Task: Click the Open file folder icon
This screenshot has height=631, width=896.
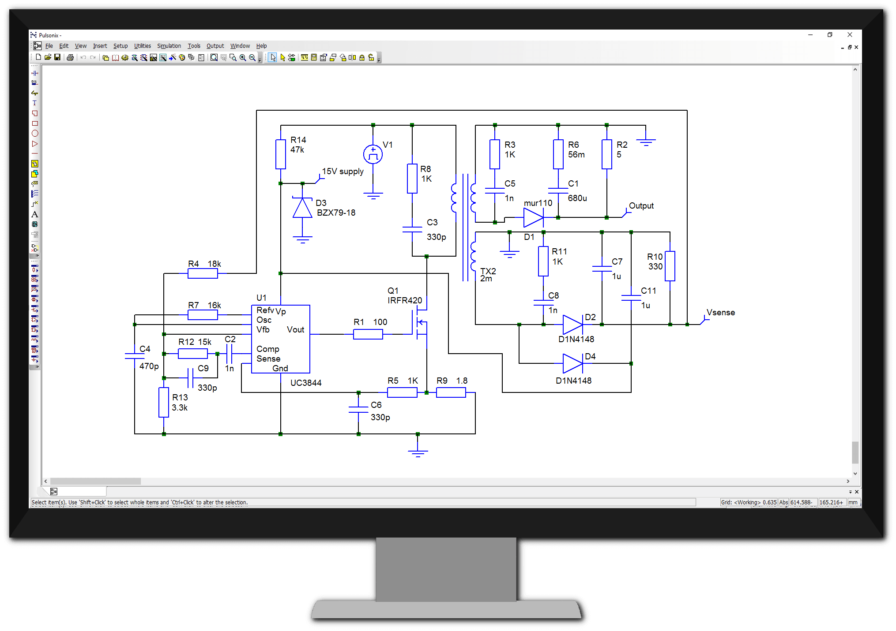Action: click(x=48, y=57)
